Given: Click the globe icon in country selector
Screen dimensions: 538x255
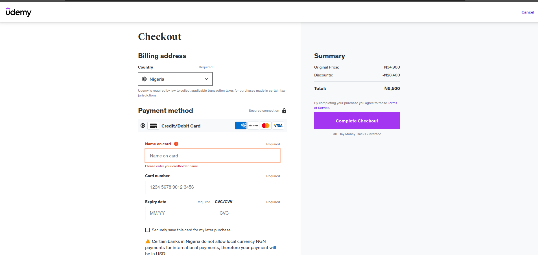Looking at the screenshot, I should click(x=145, y=79).
